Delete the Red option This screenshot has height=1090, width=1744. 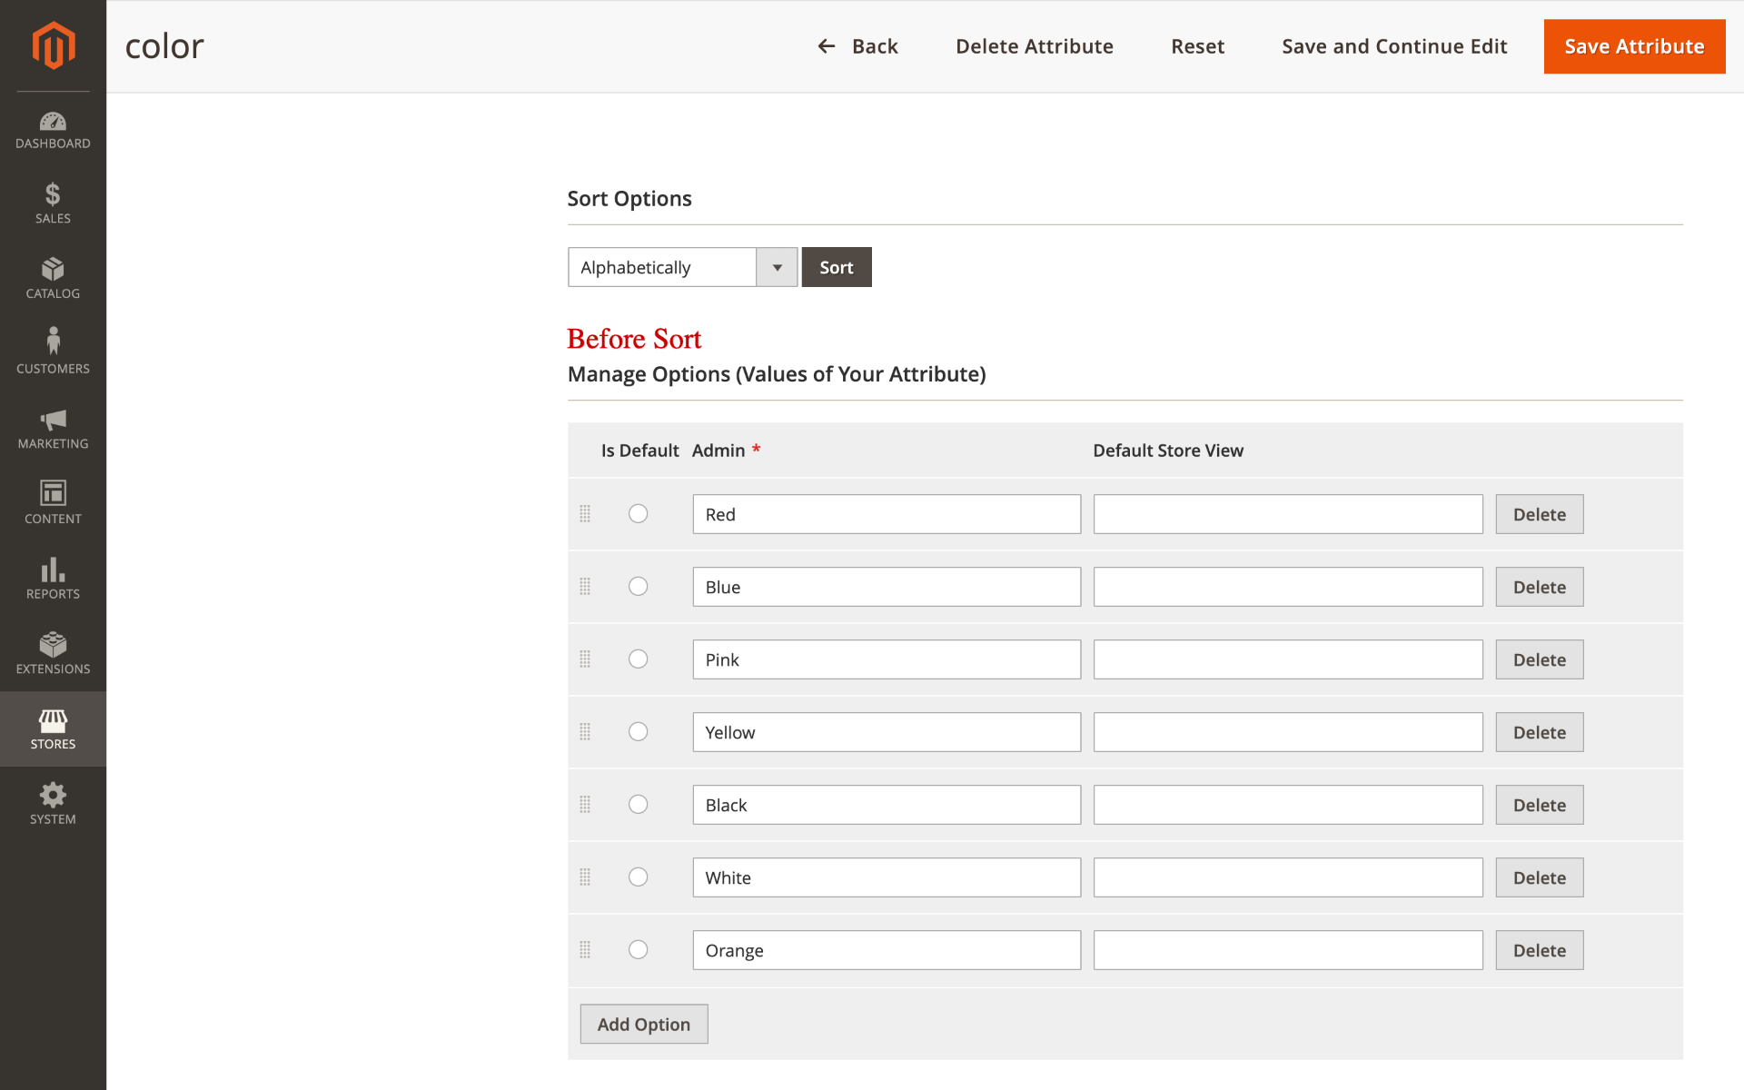(1540, 514)
